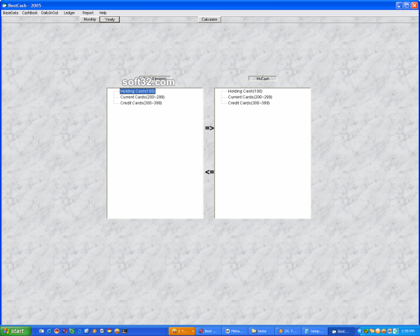This screenshot has height=336, width=420.
Task: Switch to the 'Meta...' taskbar window
Action: [x=235, y=331]
